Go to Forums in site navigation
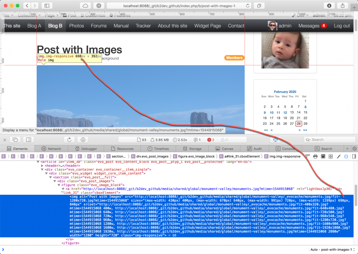Screen dimensions: 358x254 [x=99, y=26]
